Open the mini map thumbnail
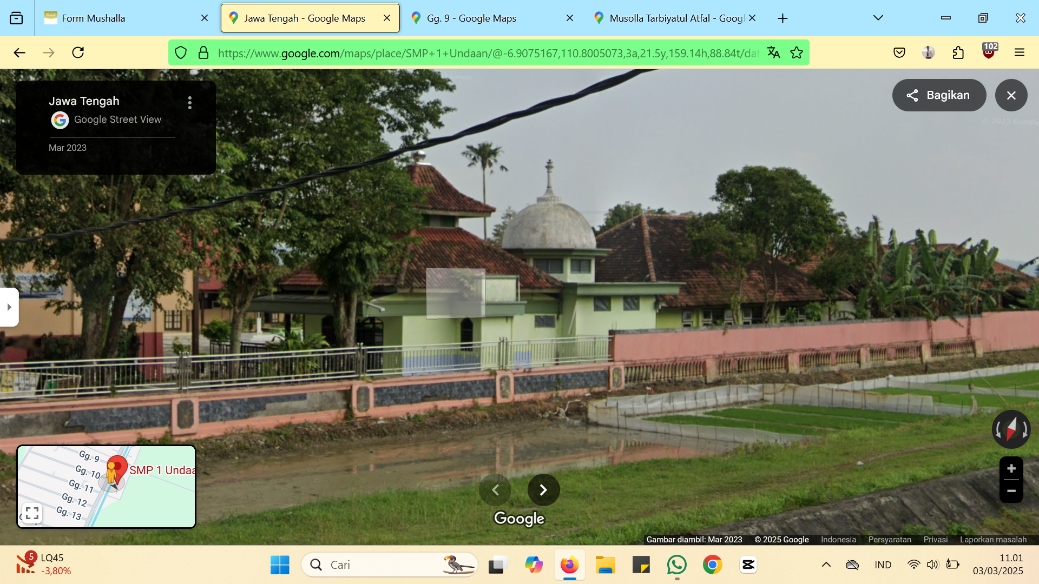Viewport: 1039px width, 584px height. click(107, 487)
